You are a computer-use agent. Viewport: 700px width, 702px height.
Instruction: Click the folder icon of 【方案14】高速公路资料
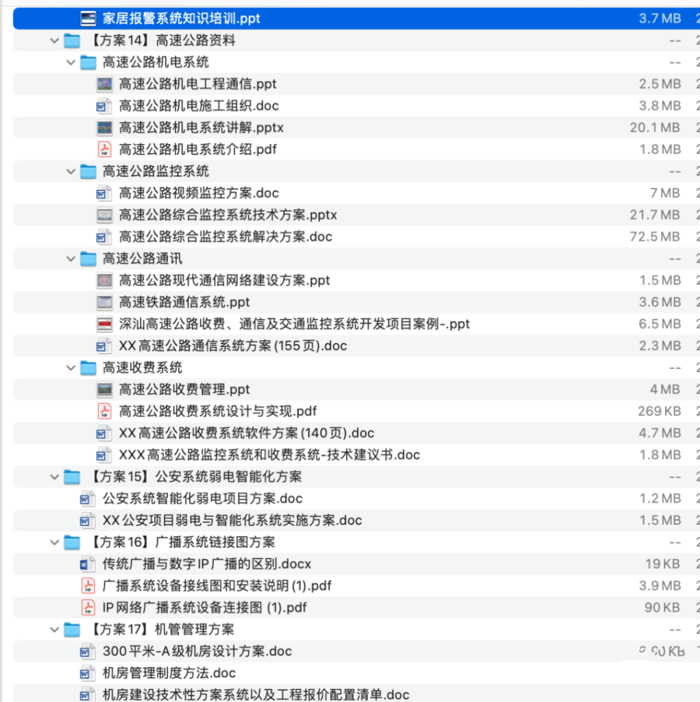72,40
